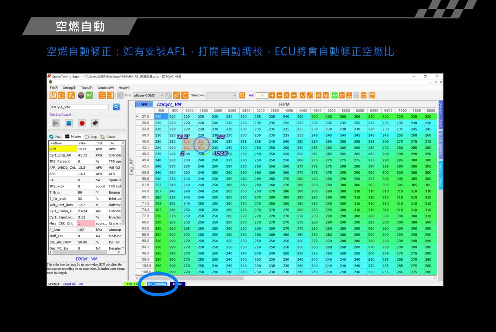The height and width of the screenshot is (332, 496).
Task: Stop data log with blue square button
Action: (x=69, y=123)
